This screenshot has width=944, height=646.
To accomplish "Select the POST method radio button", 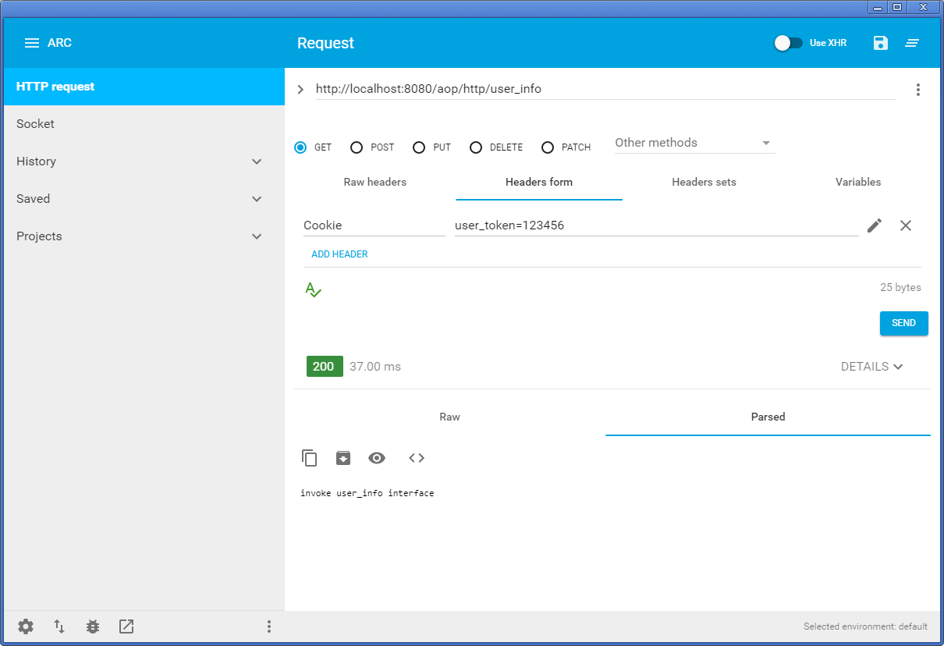I will [x=357, y=147].
